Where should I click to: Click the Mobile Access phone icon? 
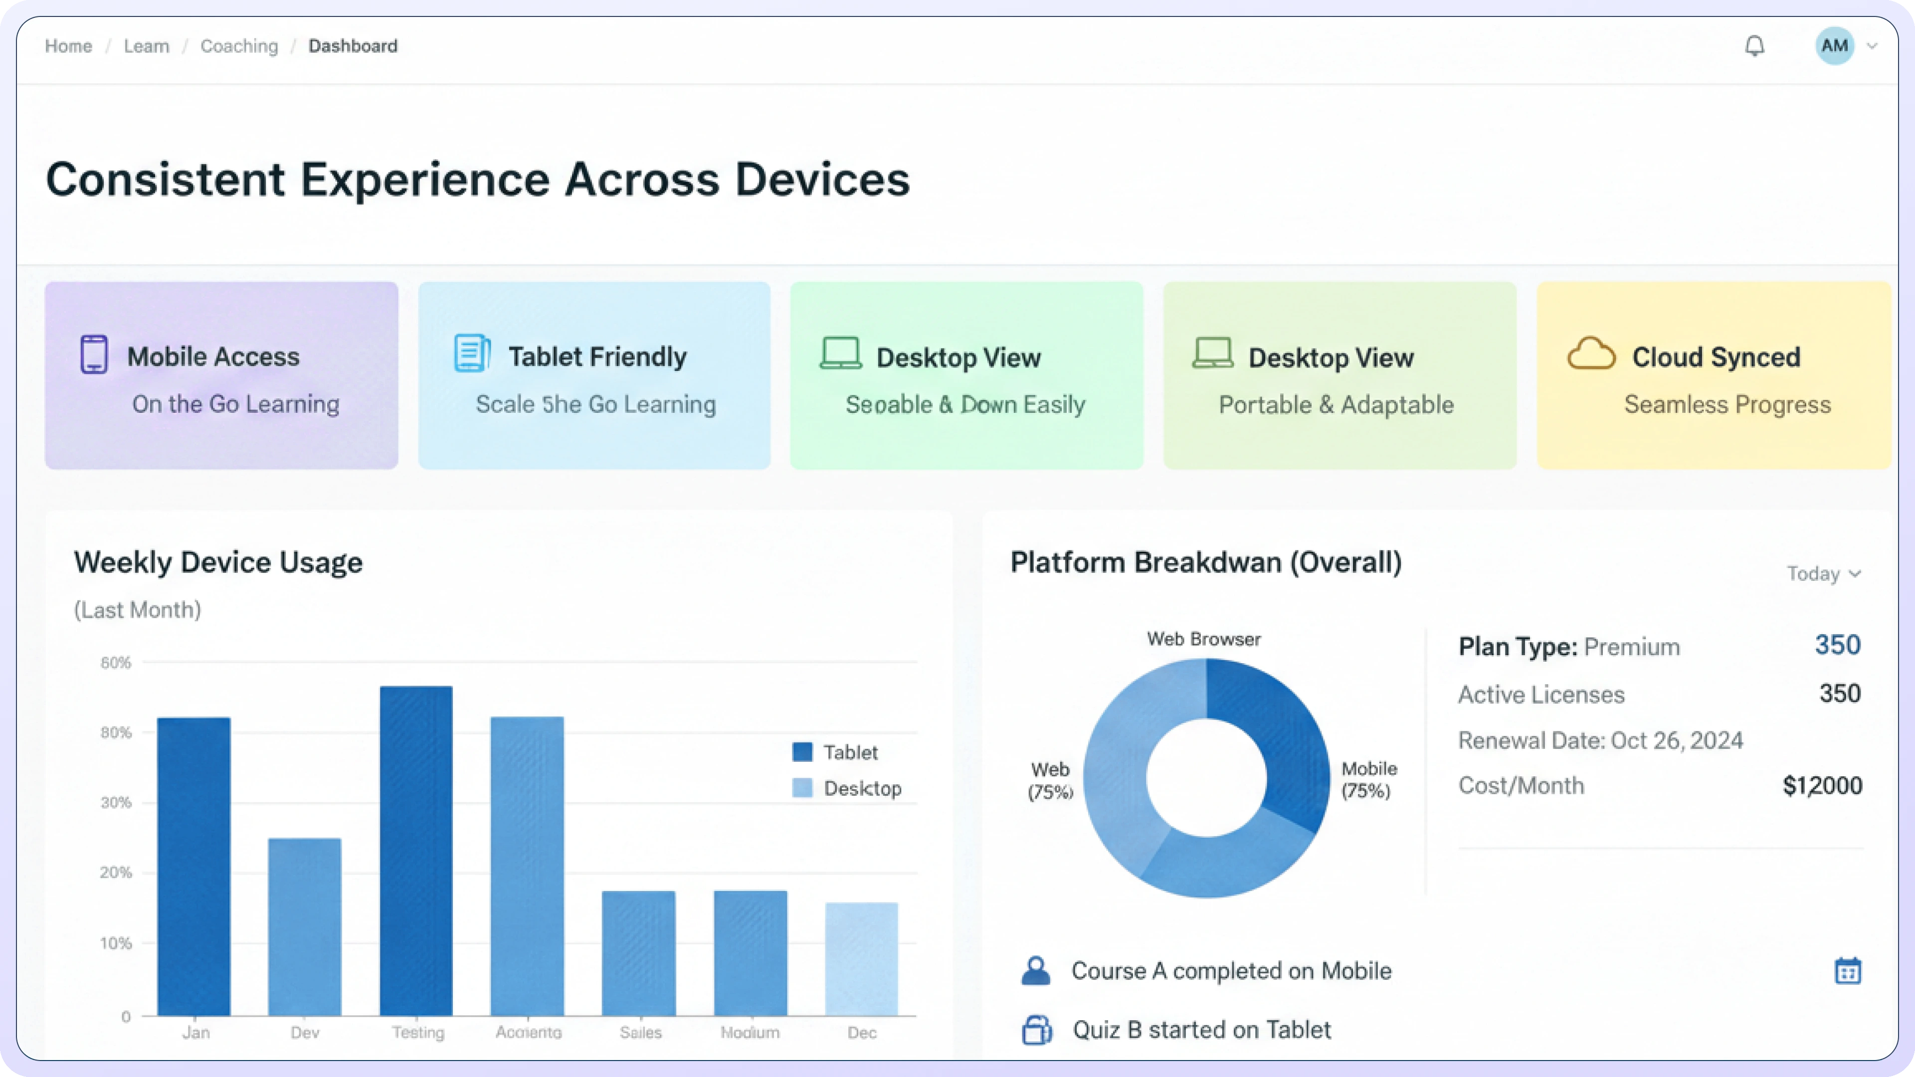click(x=94, y=355)
